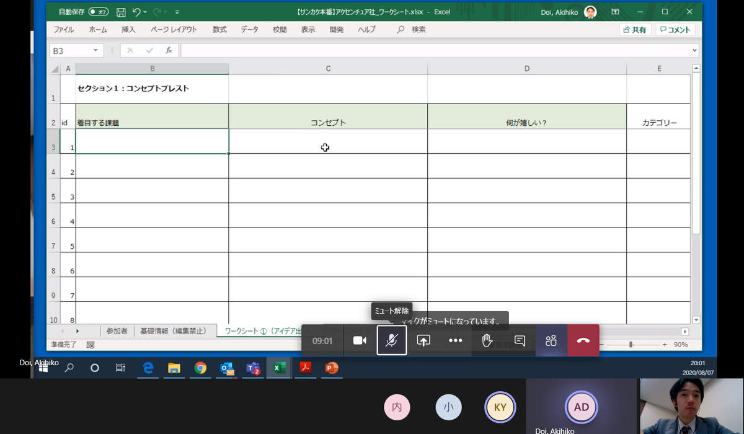Select the カテゴリー header cell

(658, 117)
